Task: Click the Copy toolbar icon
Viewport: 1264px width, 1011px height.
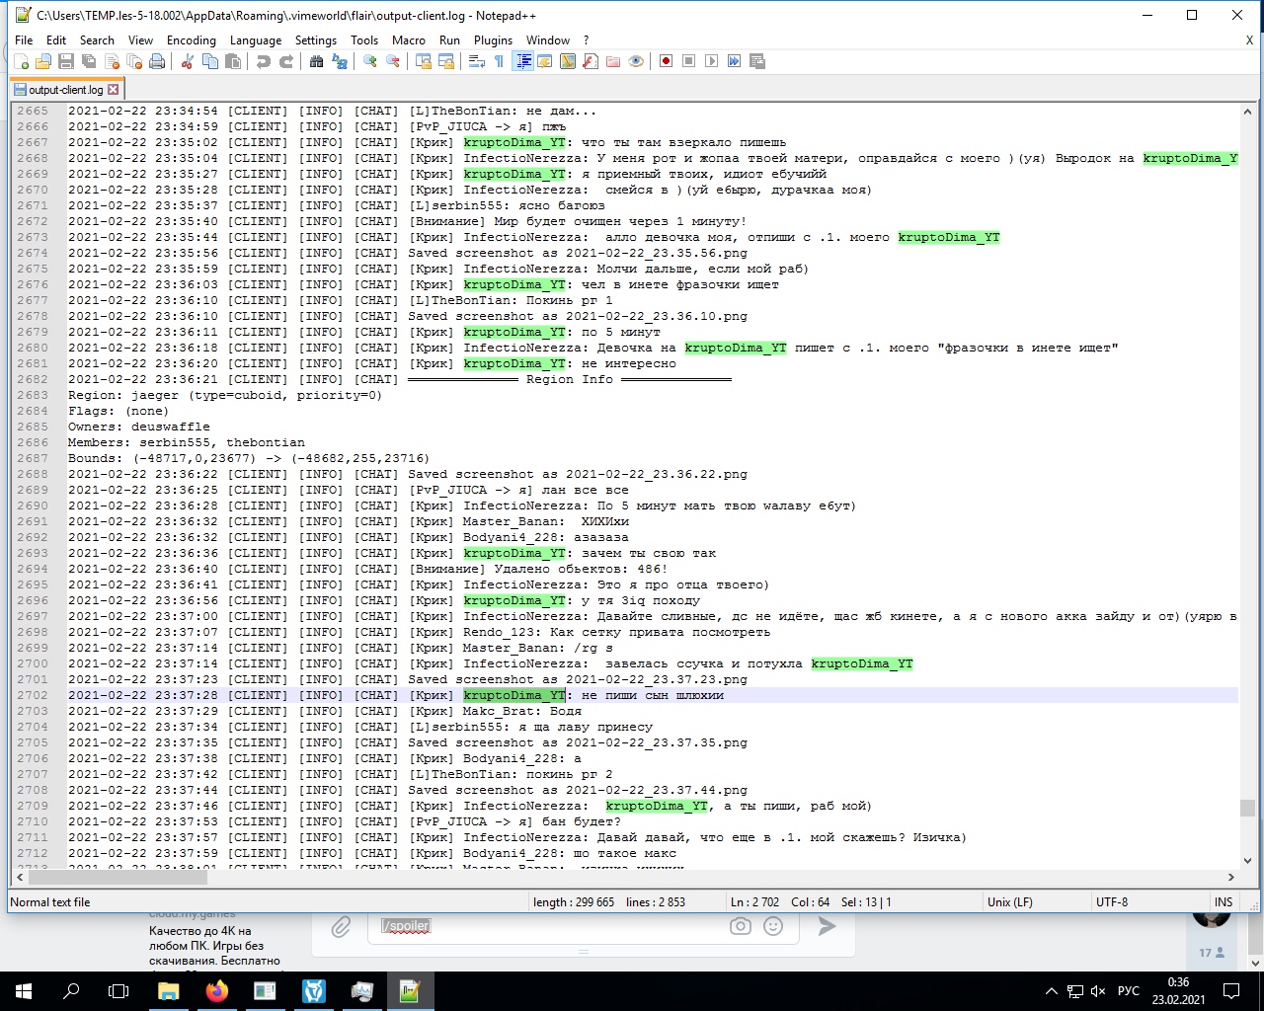Action: [x=209, y=61]
